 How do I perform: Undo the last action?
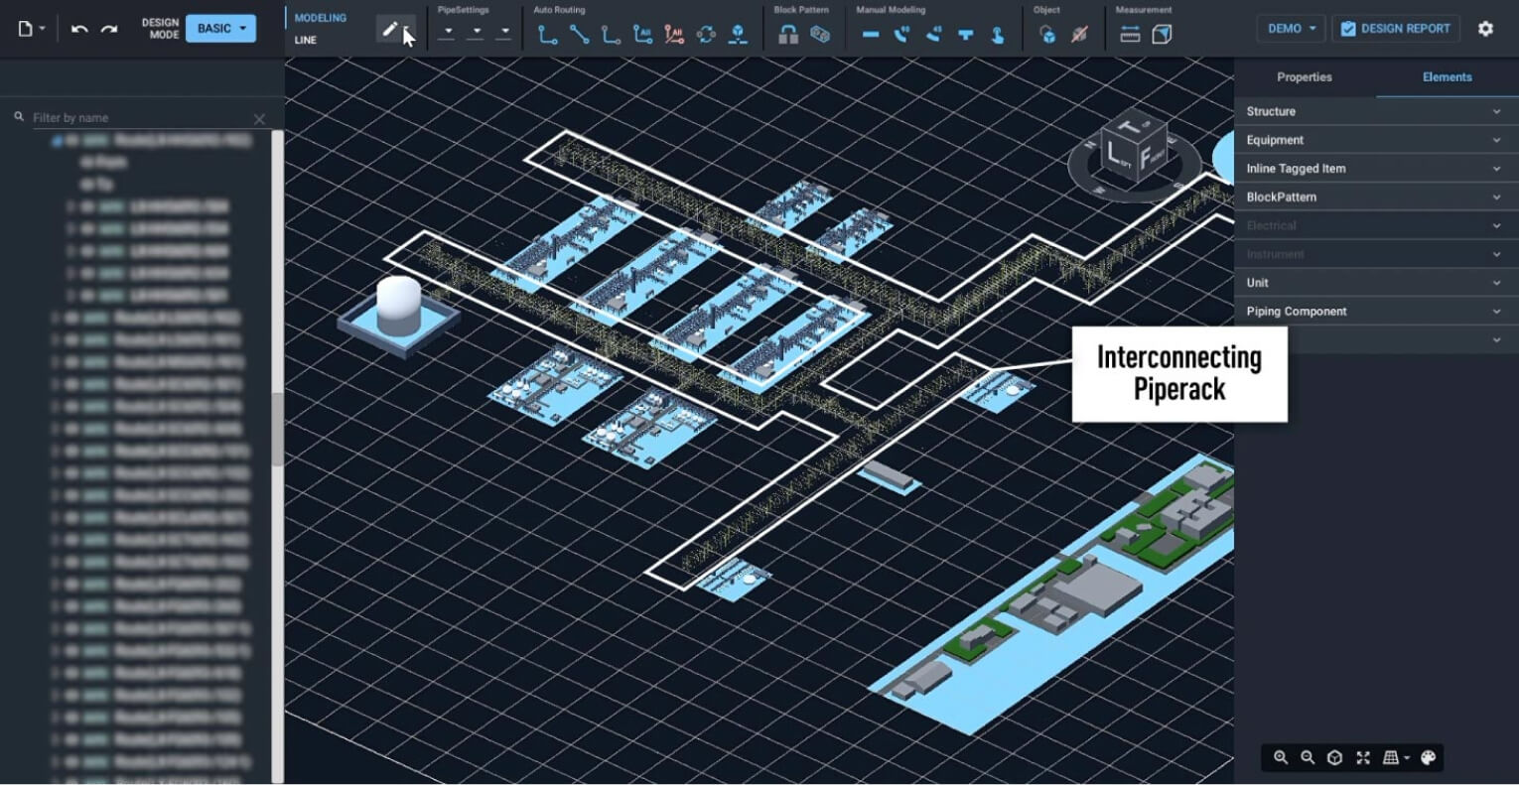pos(79,29)
